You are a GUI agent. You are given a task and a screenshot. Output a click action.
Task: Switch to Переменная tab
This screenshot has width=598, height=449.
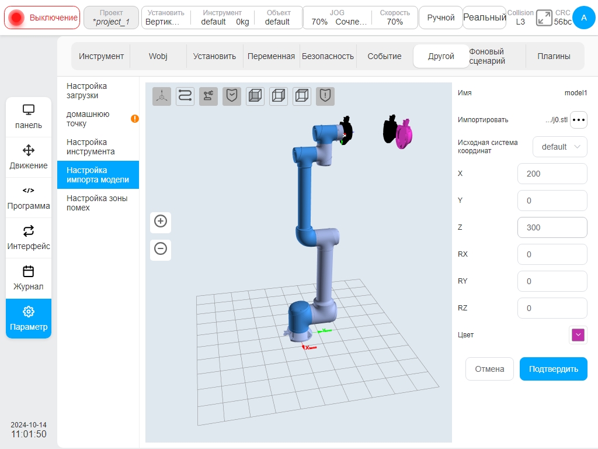coord(271,56)
